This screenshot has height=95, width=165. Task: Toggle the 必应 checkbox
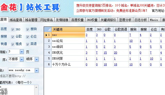pyautogui.click(x=27, y=37)
